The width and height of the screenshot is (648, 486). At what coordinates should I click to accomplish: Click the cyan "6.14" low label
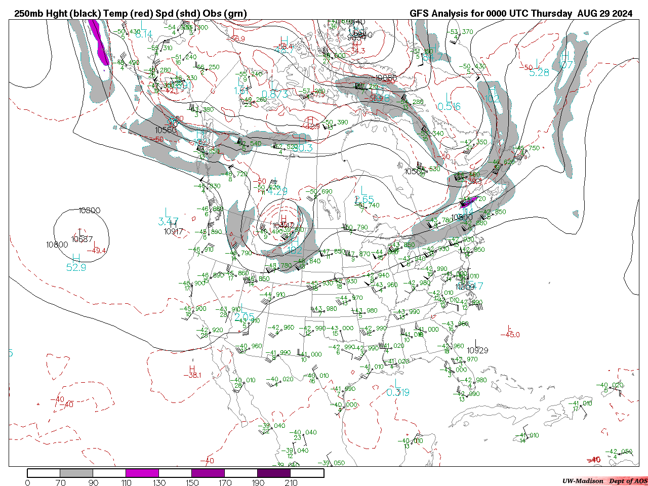pyautogui.click(x=144, y=34)
